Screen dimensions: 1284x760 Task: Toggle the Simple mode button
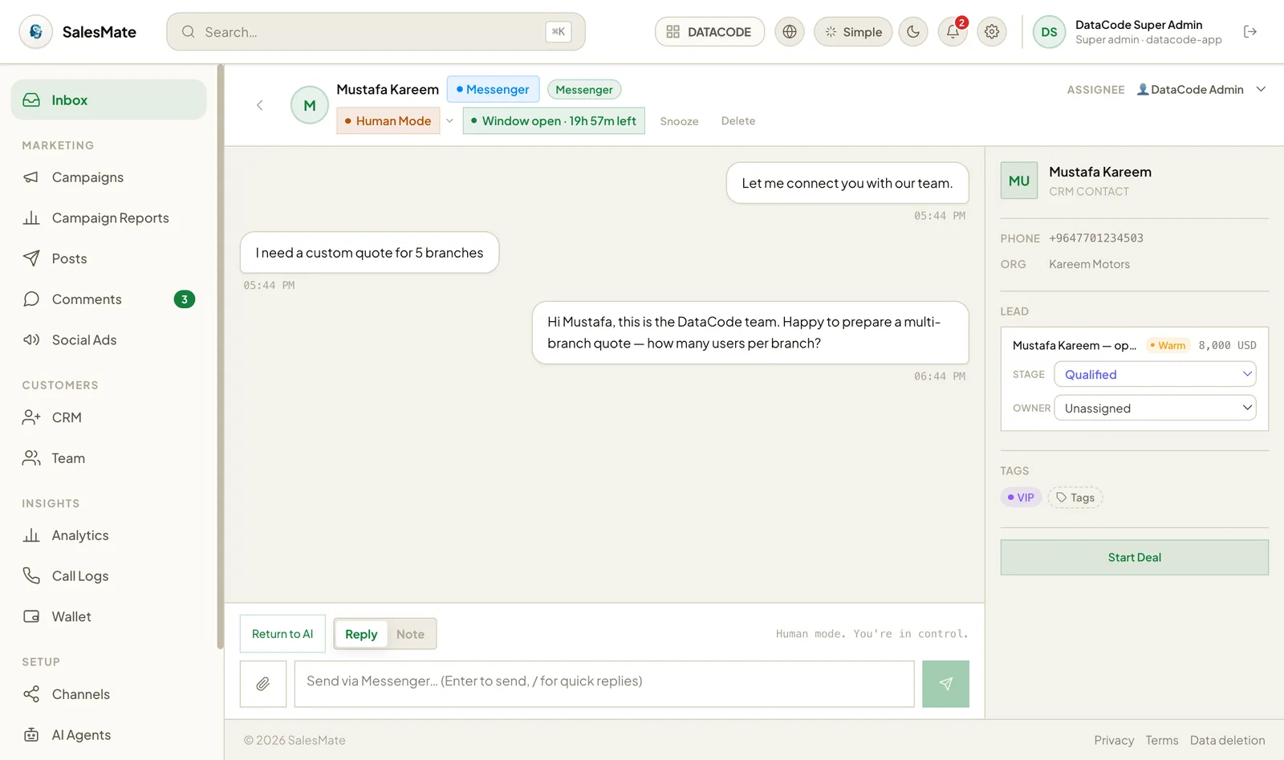pos(853,32)
